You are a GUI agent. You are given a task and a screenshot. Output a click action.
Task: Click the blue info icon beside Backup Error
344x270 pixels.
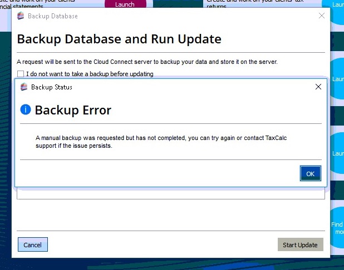coord(25,109)
